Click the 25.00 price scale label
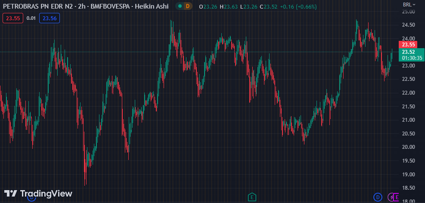The image size is (425, 203). [409, 12]
